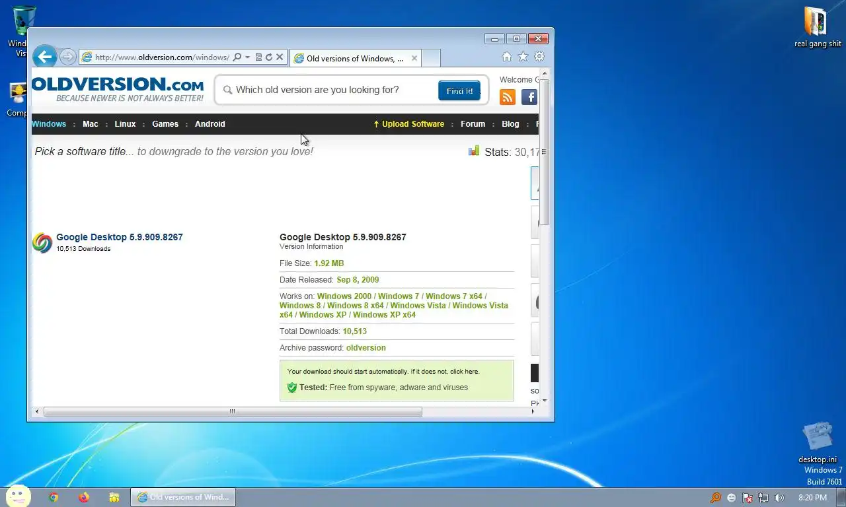This screenshot has height=507, width=846.
Task: Open the Linux nav menu item
Action: coord(125,124)
